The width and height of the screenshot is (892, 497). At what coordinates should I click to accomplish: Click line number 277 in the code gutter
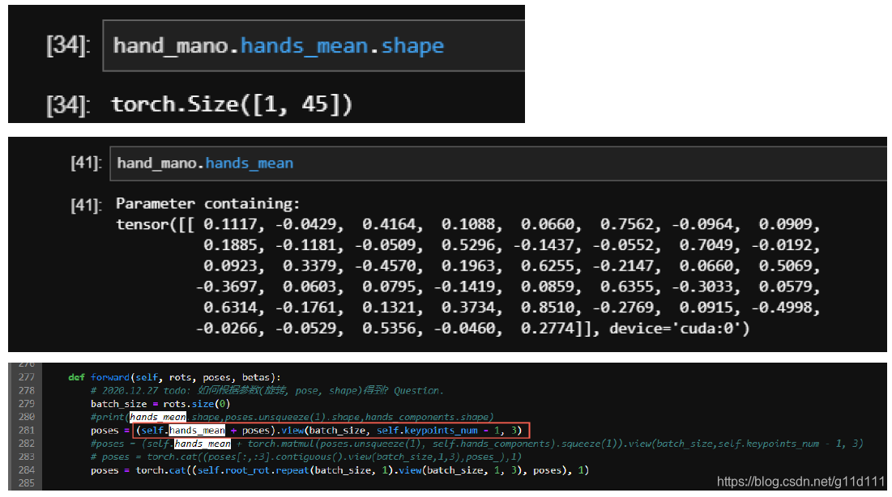tap(26, 377)
